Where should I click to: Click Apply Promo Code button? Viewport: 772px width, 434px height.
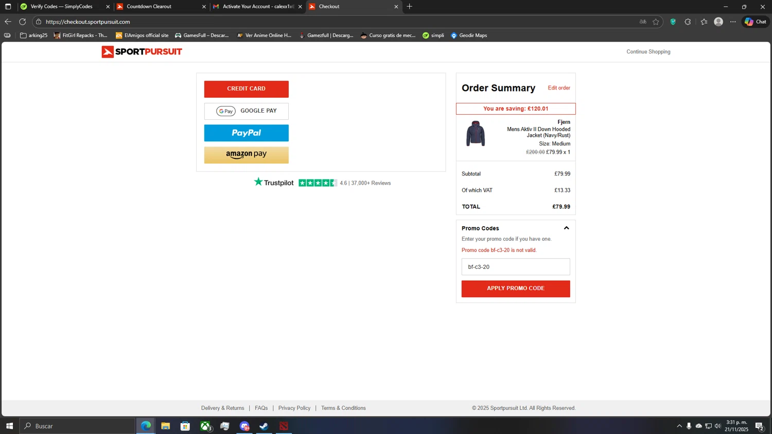pos(516,288)
